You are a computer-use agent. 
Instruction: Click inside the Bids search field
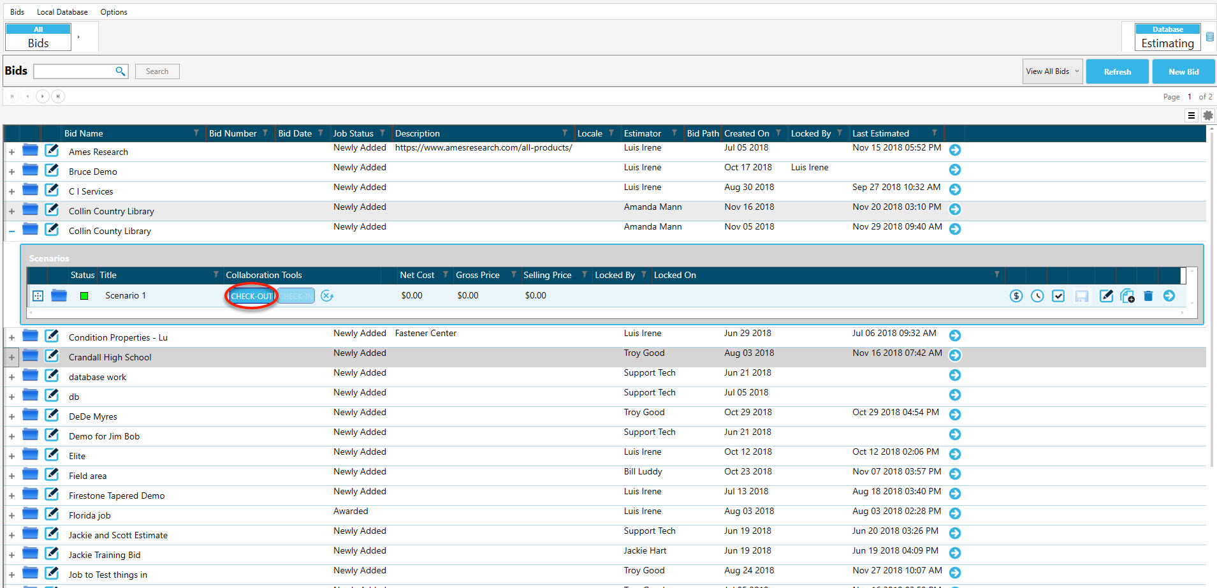pyautogui.click(x=74, y=71)
